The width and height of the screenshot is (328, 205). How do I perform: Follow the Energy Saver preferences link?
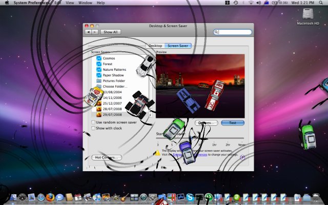tap(190, 155)
